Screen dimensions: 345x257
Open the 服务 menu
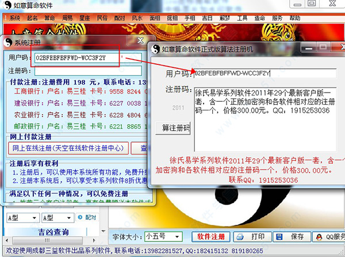pyautogui.click(x=277, y=18)
